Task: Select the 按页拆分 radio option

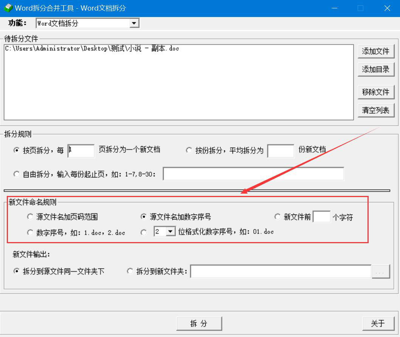Action: [16, 150]
